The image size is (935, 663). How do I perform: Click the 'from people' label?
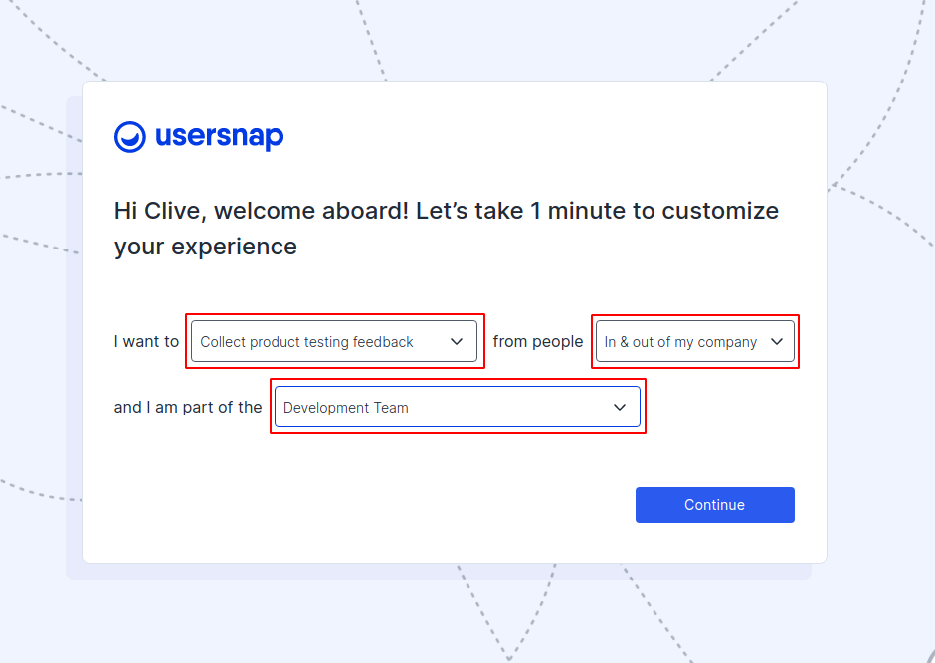537,342
